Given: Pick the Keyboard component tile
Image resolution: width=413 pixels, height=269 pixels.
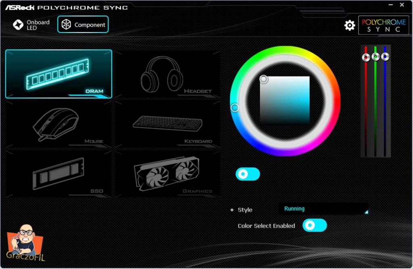Looking at the screenshot, I should 167,124.
